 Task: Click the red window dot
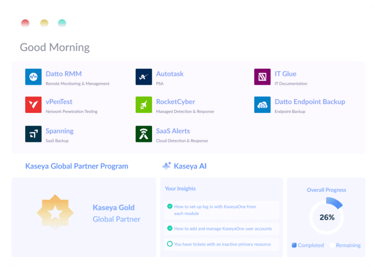click(x=25, y=23)
